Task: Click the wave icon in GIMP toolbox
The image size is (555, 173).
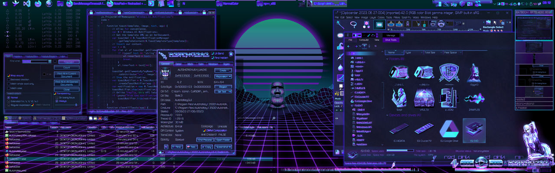Action: 340,46
